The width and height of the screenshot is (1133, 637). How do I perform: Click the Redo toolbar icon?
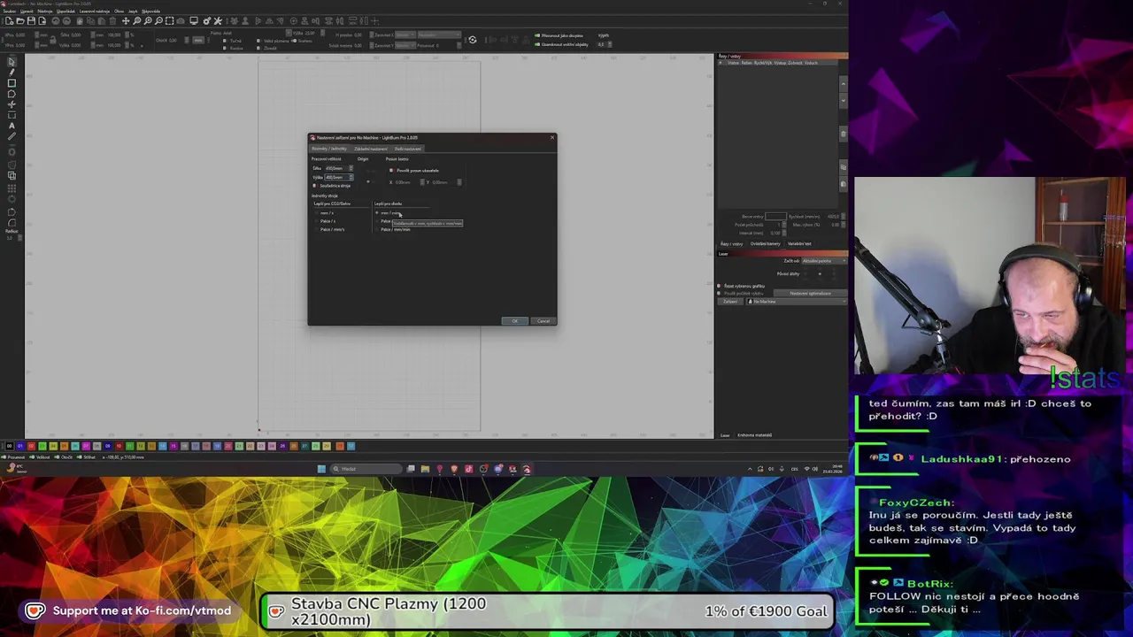click(x=66, y=20)
